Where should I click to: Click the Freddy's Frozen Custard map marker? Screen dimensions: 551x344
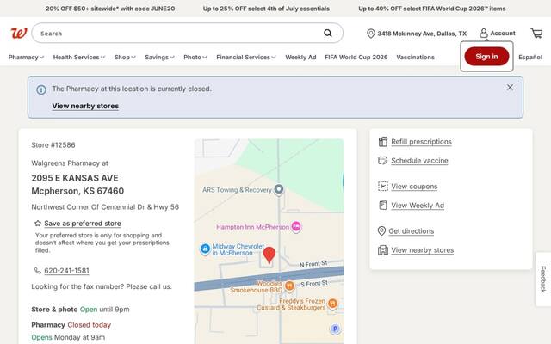[332, 304]
